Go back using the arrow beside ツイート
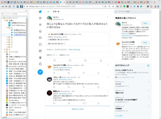Viewport: 161px width, 119px height. click(49, 12)
